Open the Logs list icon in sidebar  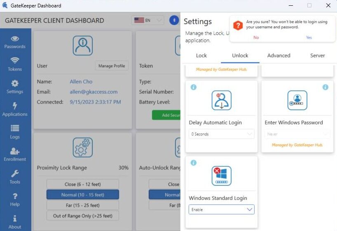(15, 128)
